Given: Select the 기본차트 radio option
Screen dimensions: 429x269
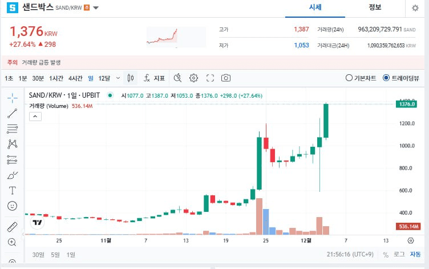Looking at the screenshot, I should click(361, 78).
